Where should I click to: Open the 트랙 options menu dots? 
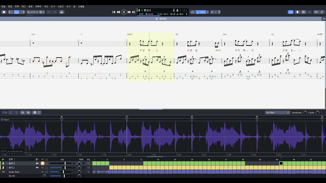15,159
